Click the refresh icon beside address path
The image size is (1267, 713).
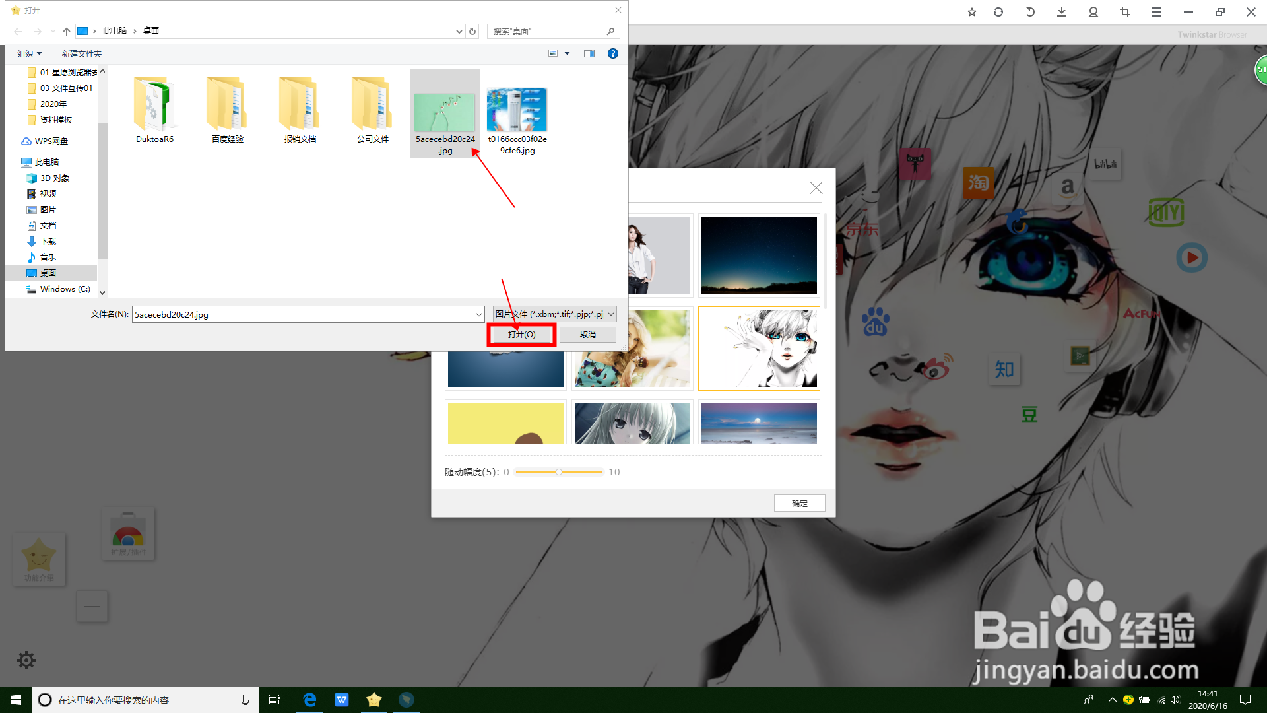[472, 31]
